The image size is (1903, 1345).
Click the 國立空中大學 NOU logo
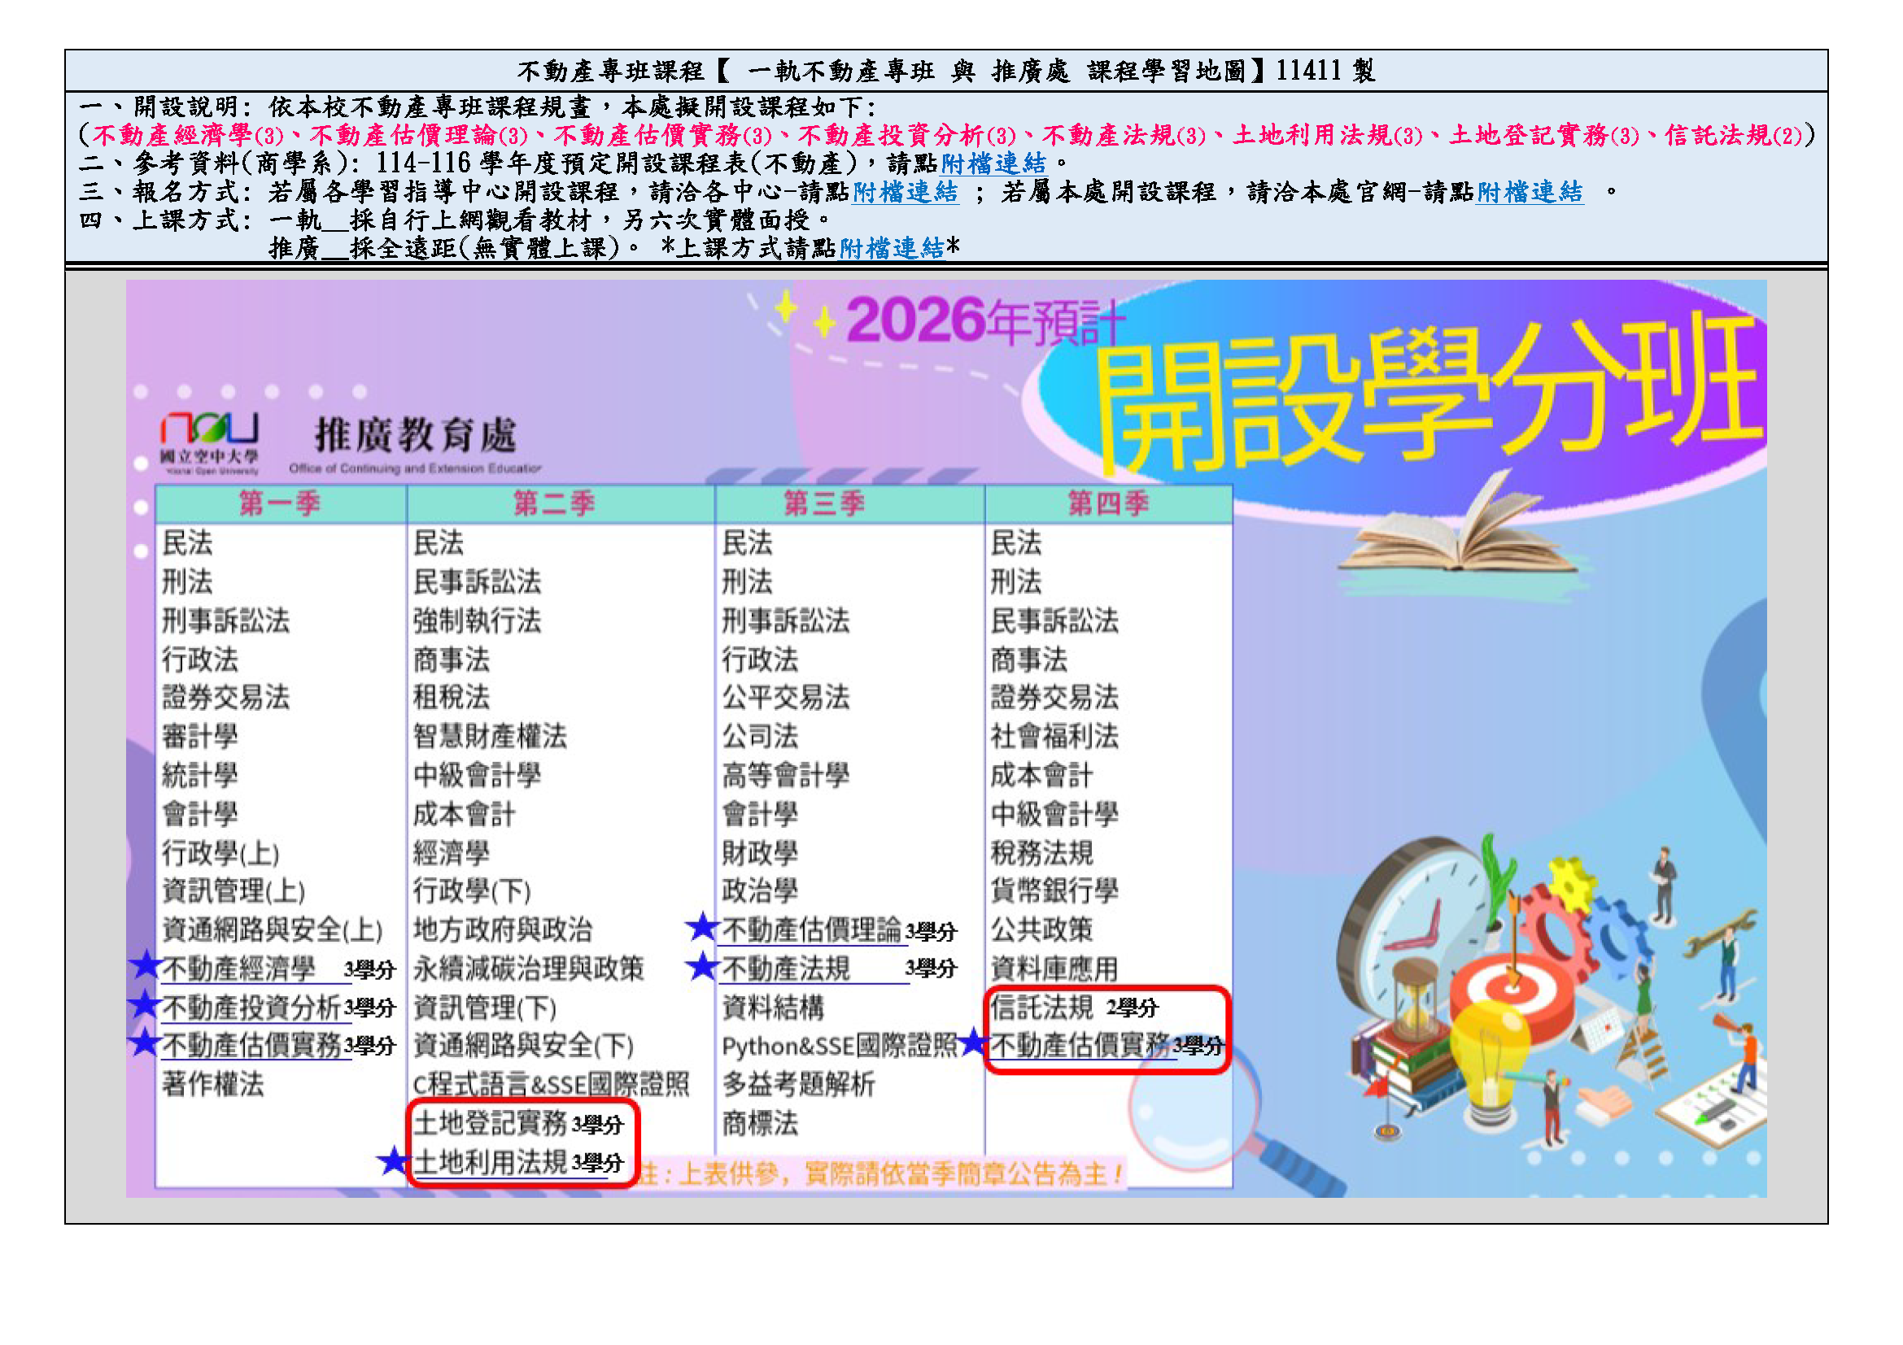pos(212,443)
